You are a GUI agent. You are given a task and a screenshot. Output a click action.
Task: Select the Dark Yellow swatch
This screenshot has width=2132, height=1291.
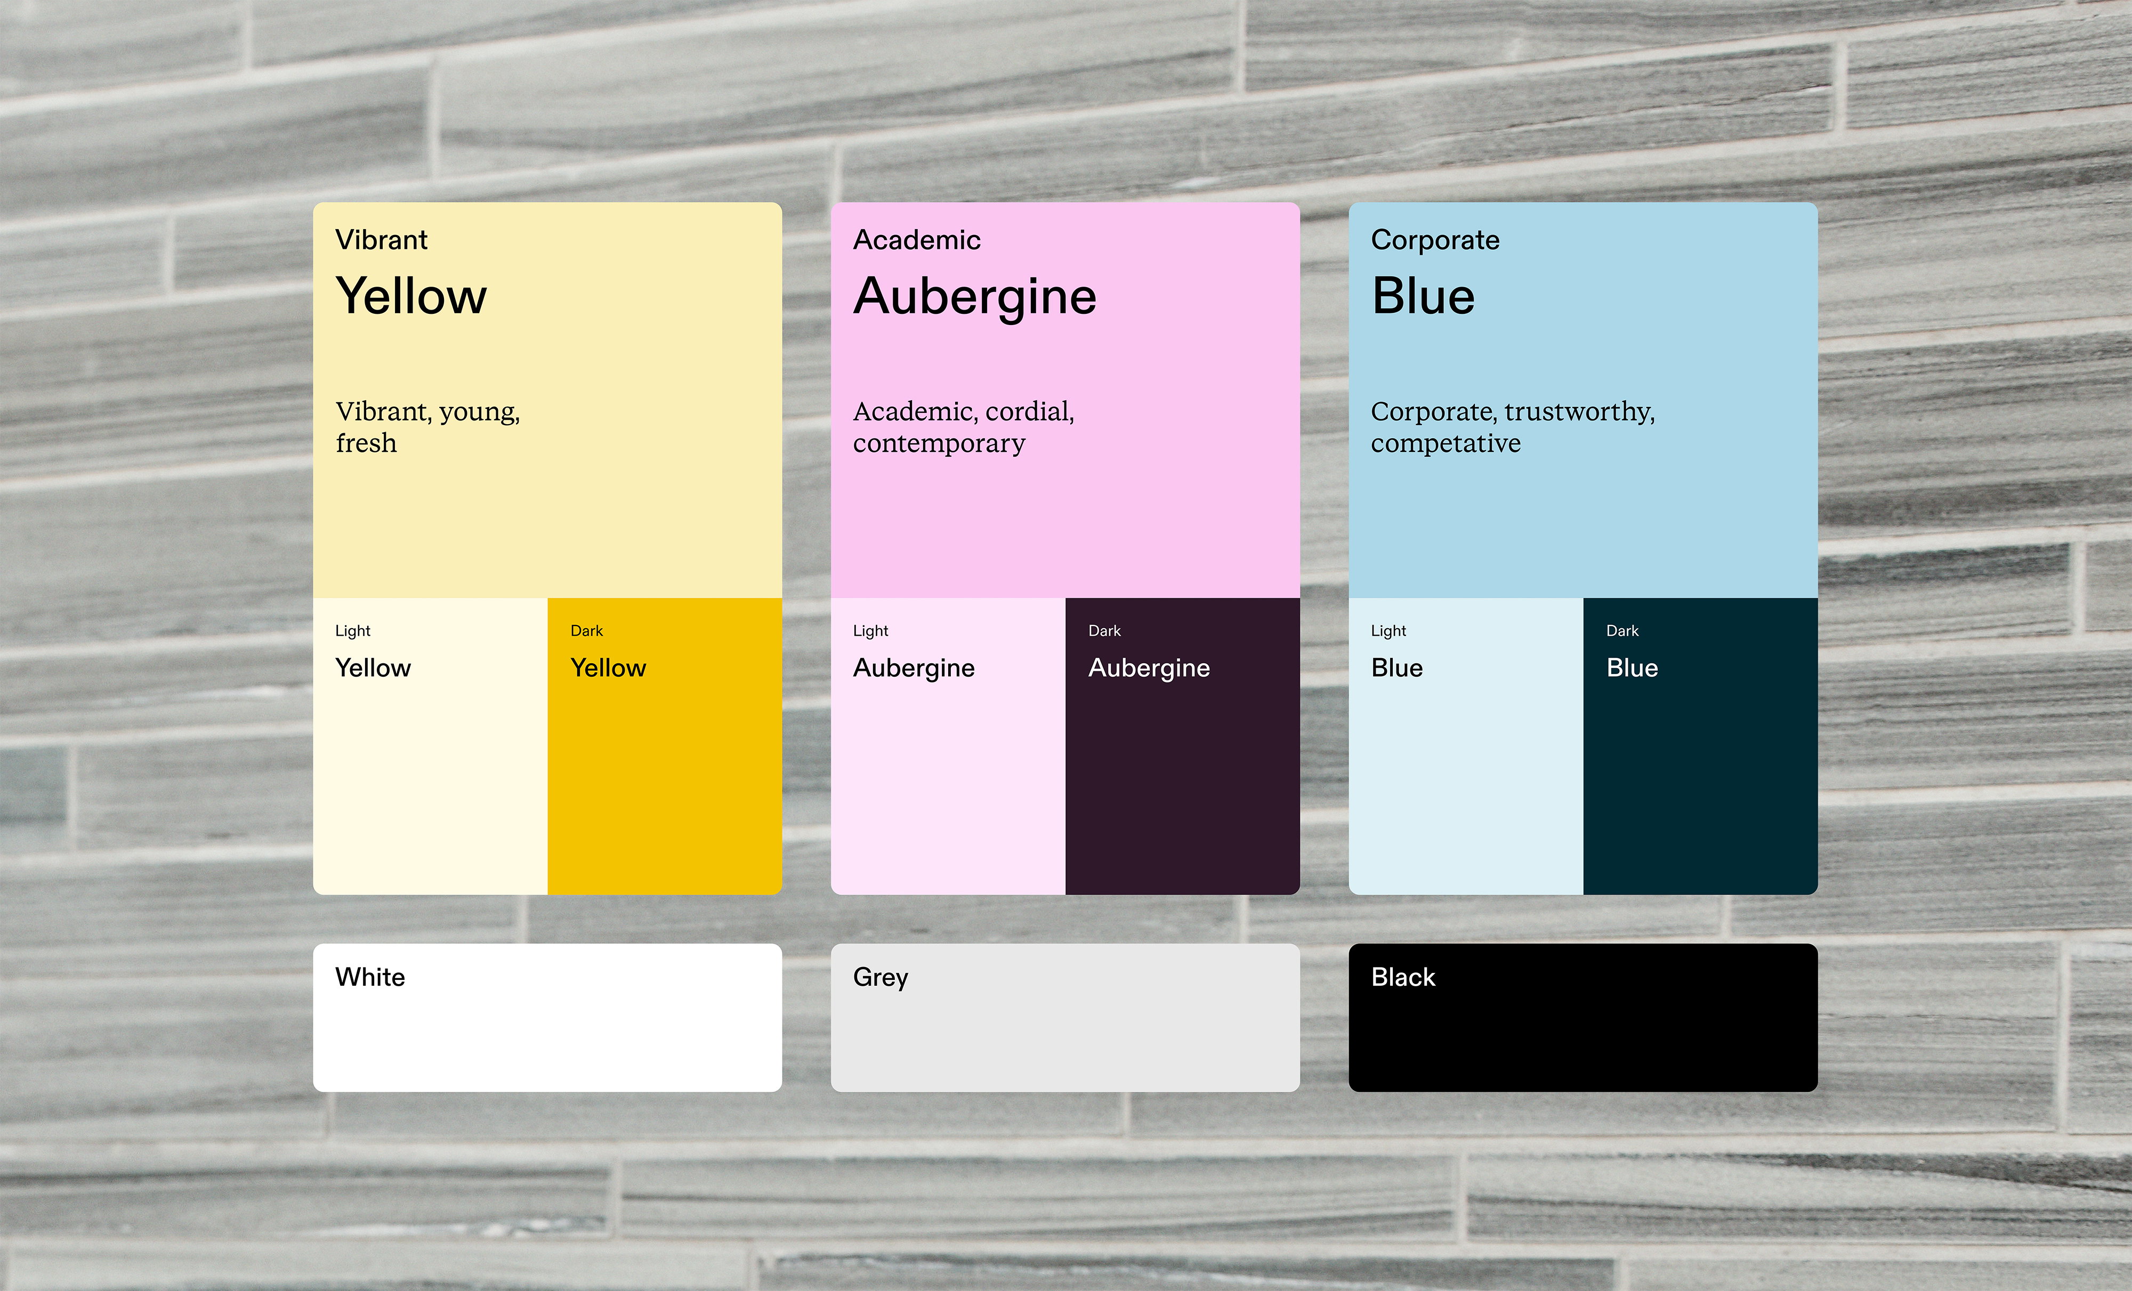(x=665, y=745)
